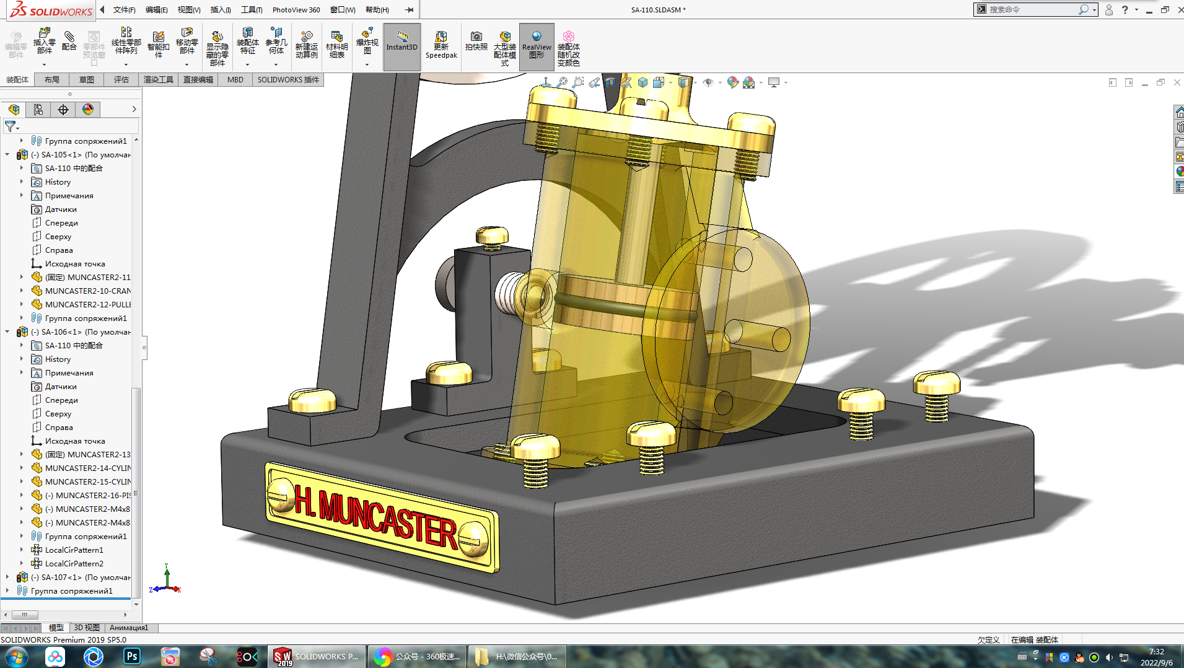Image resolution: width=1184 pixels, height=668 pixels.
Task: Click Section View icon in view toolbar
Action: coord(610,82)
